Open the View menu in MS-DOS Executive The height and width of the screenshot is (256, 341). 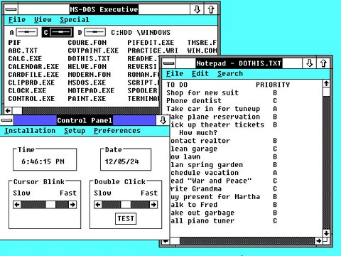pyautogui.click(x=43, y=20)
